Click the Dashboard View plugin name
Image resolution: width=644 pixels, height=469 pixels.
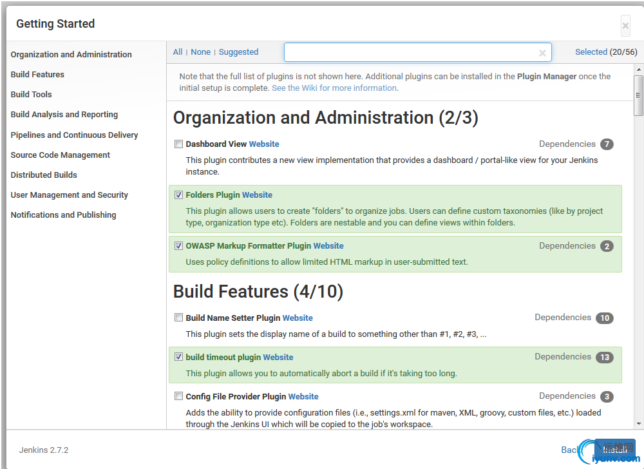tap(216, 144)
